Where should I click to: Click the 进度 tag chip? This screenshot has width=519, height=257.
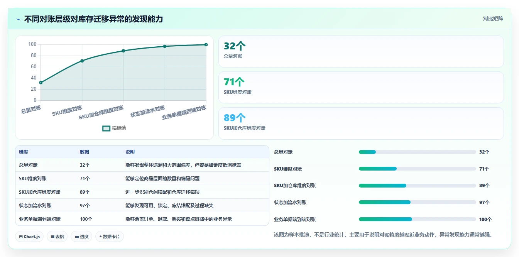81,237
